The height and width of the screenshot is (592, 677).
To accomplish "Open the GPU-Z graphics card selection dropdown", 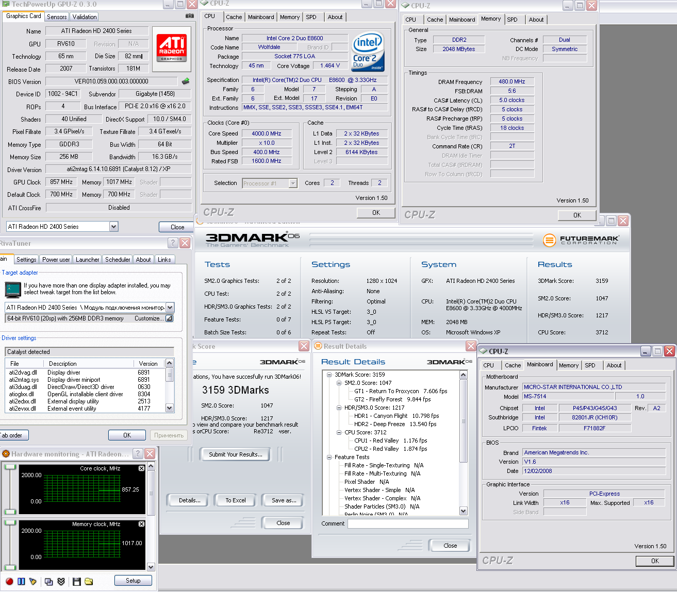I will point(114,226).
